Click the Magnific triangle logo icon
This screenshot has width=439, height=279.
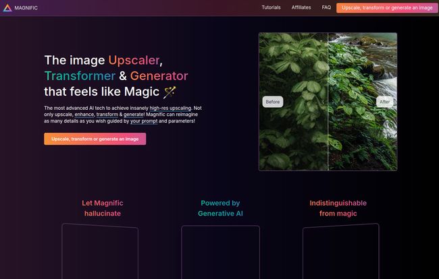point(7,8)
